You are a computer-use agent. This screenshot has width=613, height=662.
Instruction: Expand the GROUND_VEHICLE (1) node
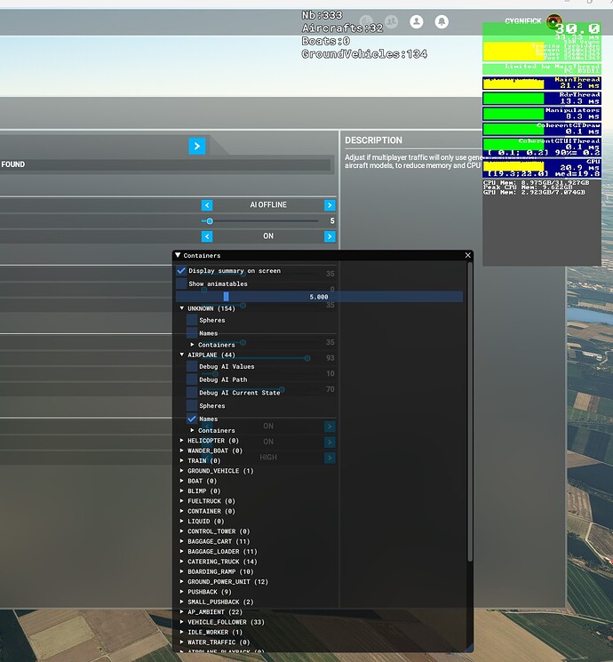(182, 471)
